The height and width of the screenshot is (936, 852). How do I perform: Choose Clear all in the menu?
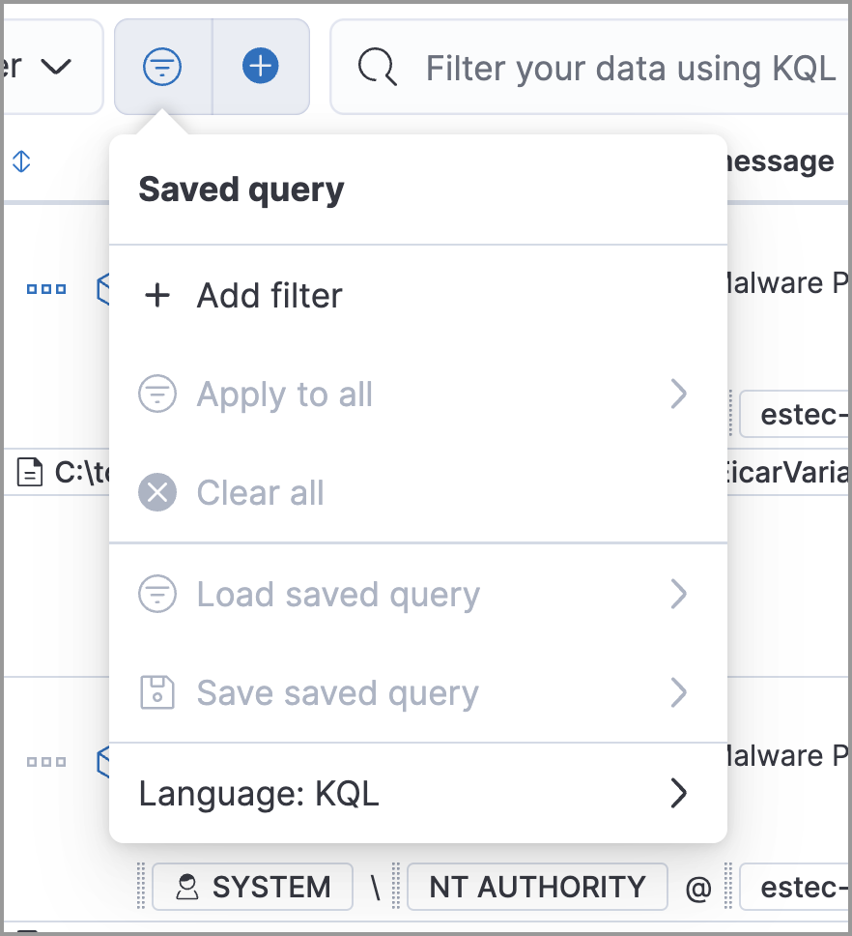click(x=259, y=492)
